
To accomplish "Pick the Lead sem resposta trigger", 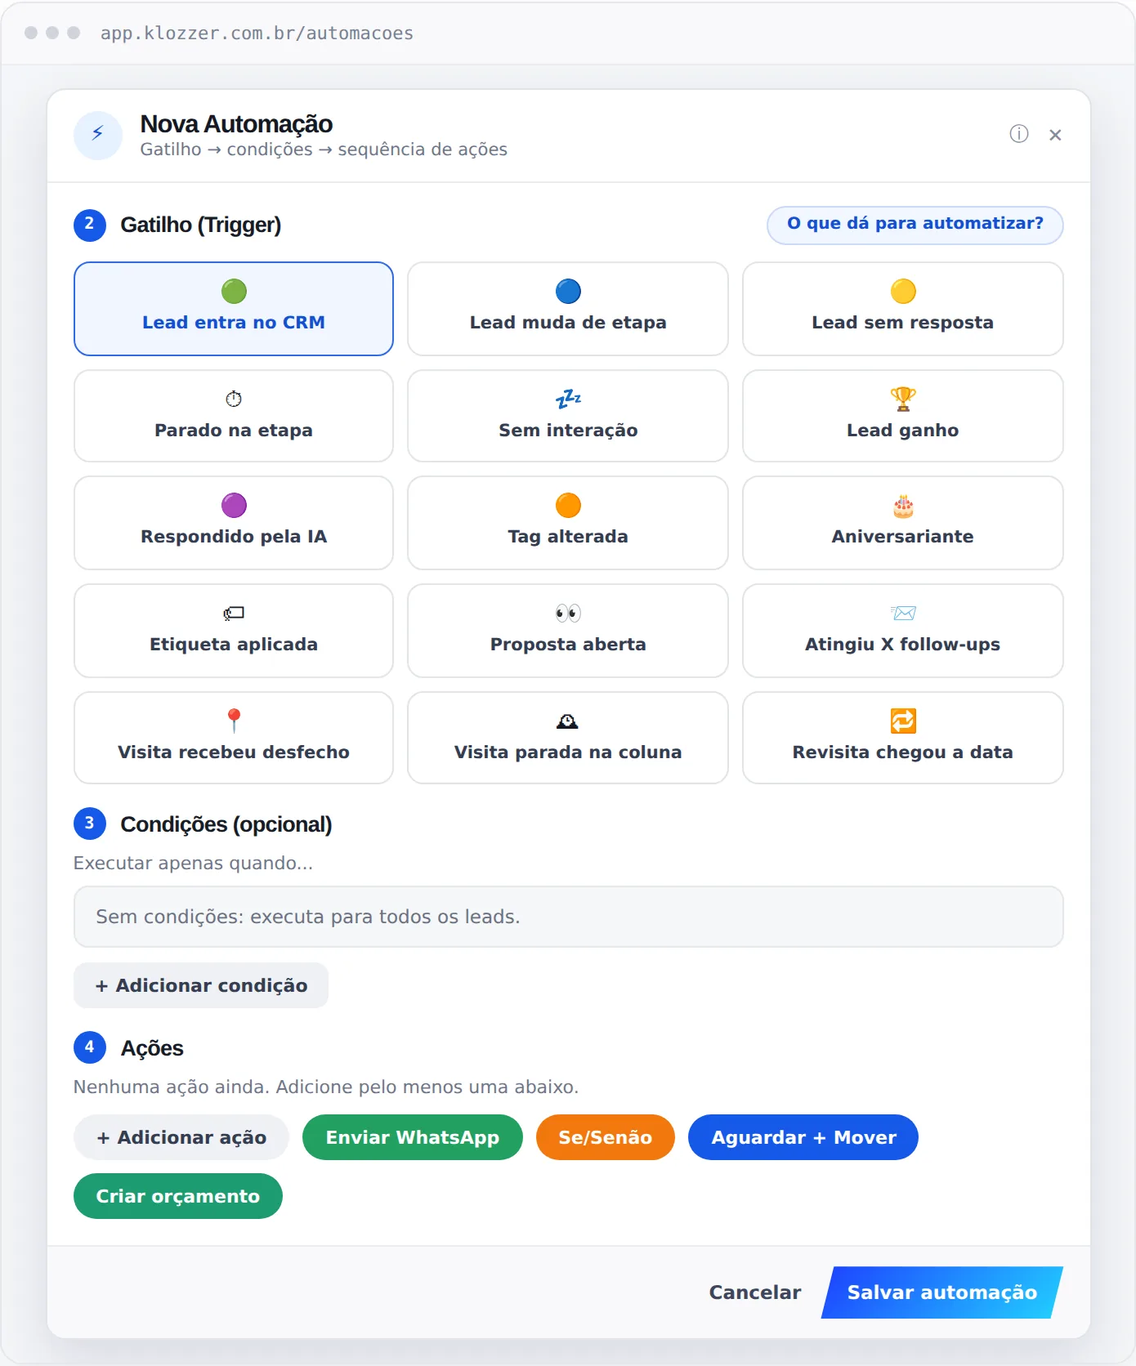I will point(903,309).
